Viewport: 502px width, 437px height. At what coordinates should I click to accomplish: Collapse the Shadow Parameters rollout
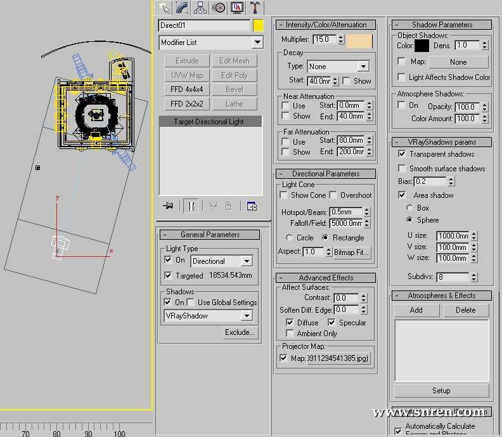[442, 25]
